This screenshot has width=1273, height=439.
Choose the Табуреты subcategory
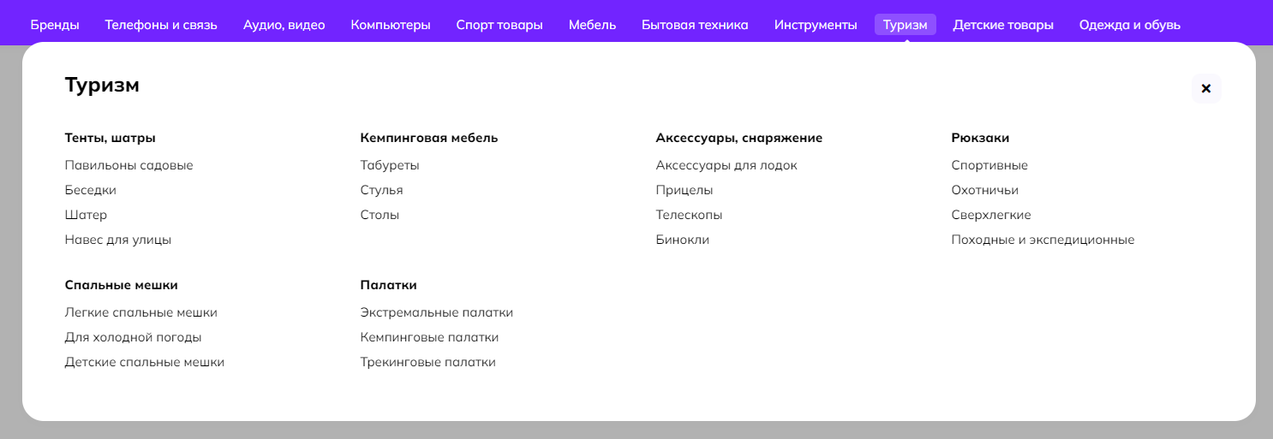(x=390, y=165)
